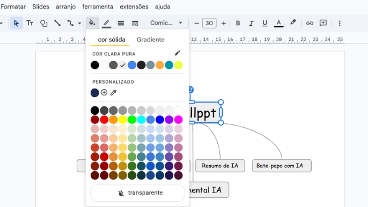Screen dimensions: 368x207
Task: Choose the text box tool
Action: coord(30,23)
